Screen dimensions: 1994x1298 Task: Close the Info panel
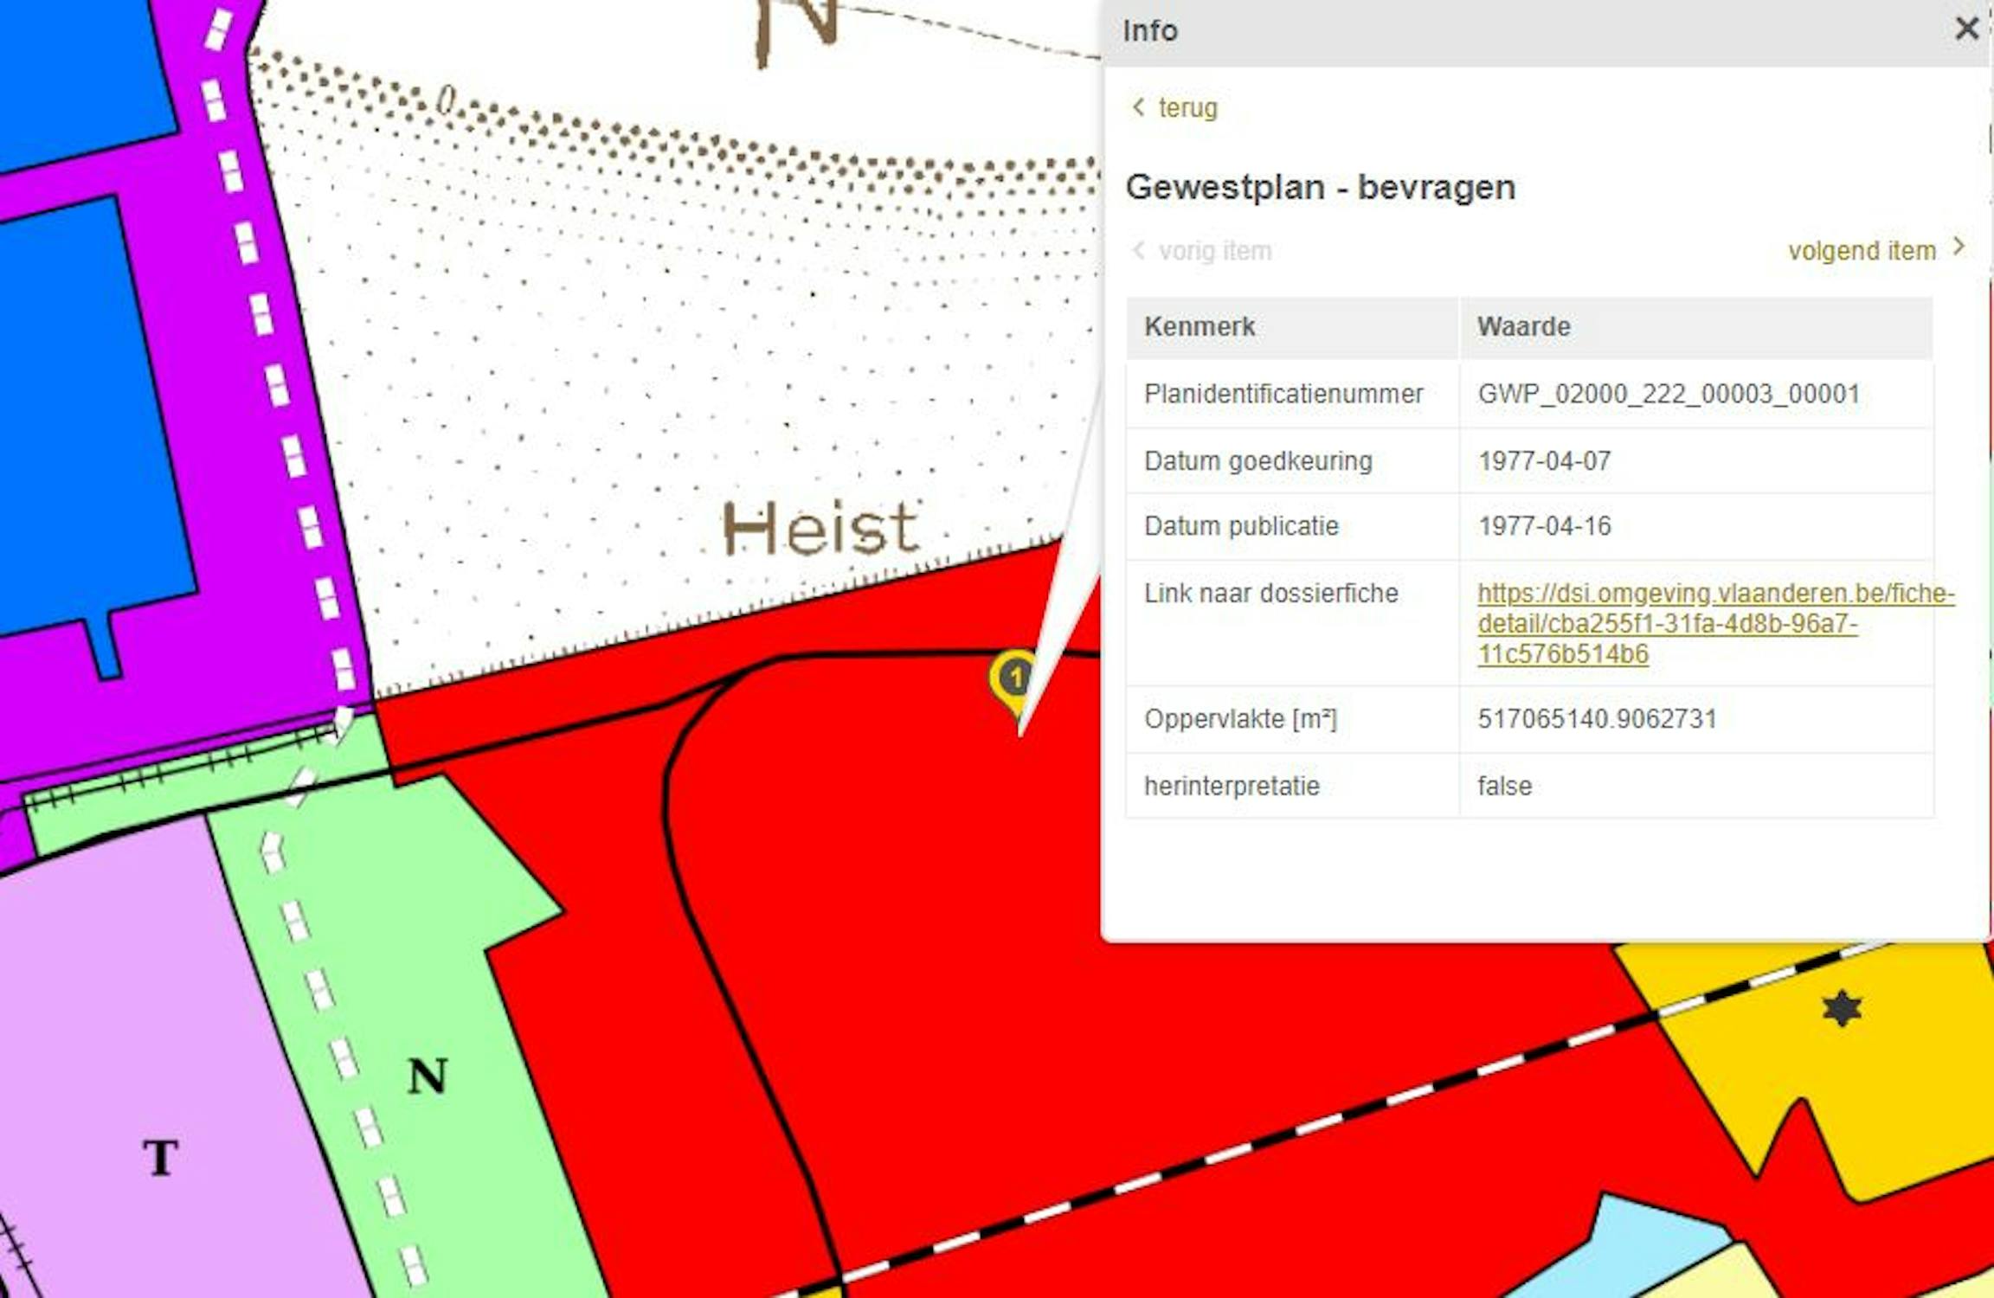(1966, 29)
